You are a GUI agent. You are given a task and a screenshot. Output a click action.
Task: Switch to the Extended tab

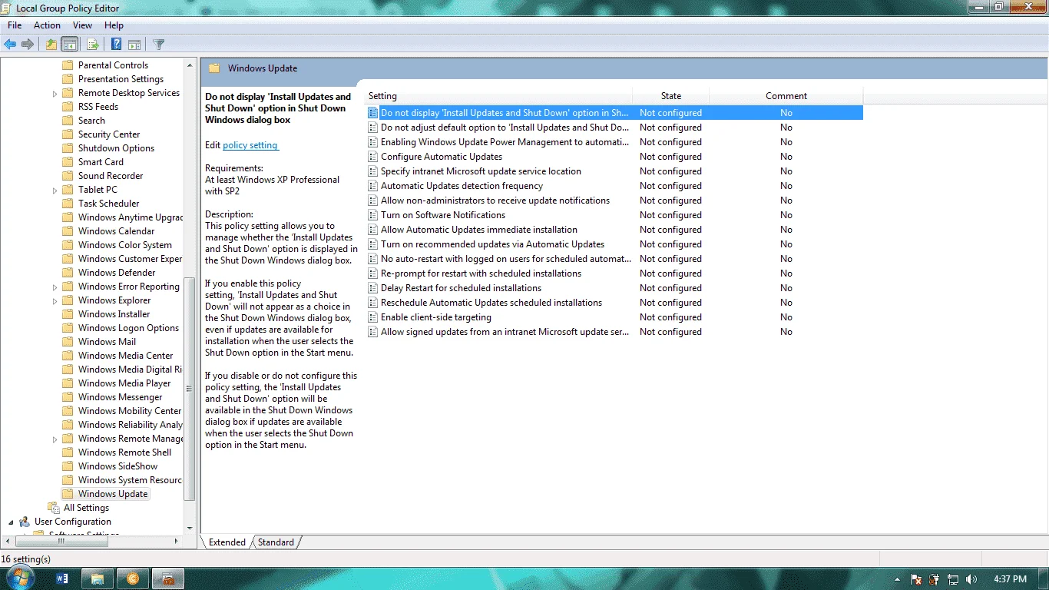pyautogui.click(x=227, y=542)
